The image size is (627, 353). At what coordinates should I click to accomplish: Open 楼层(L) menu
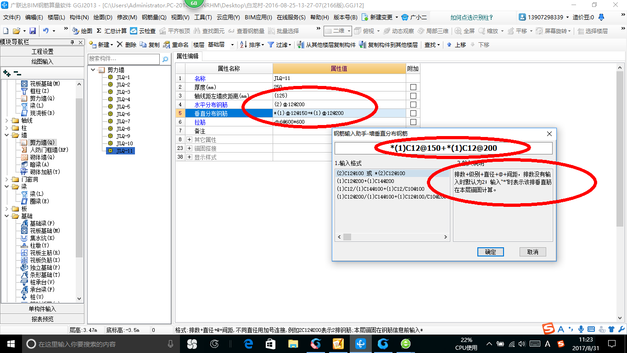tap(56, 17)
